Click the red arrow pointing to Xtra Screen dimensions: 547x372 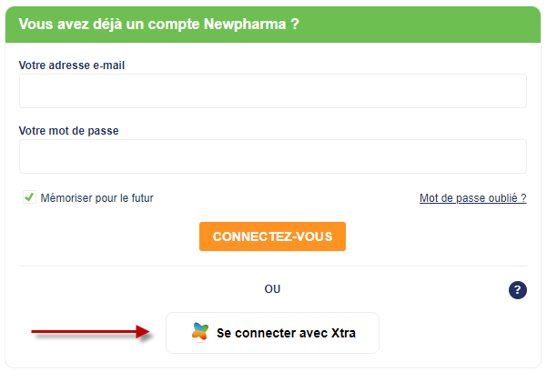(91, 332)
